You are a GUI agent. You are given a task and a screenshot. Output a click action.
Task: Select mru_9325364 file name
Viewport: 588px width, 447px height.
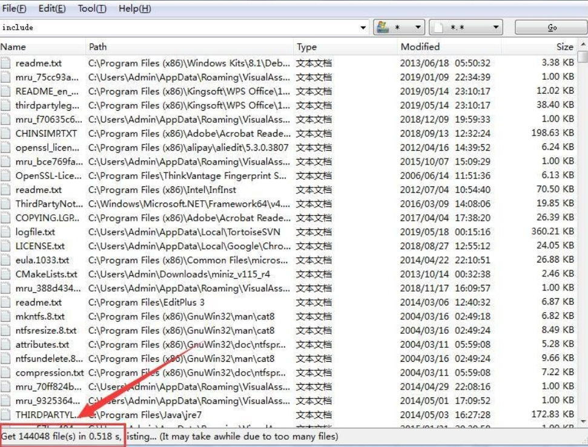pyautogui.click(x=48, y=401)
